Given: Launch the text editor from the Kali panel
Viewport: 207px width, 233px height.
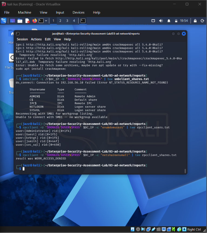Looking at the screenshot, I should (27, 21).
